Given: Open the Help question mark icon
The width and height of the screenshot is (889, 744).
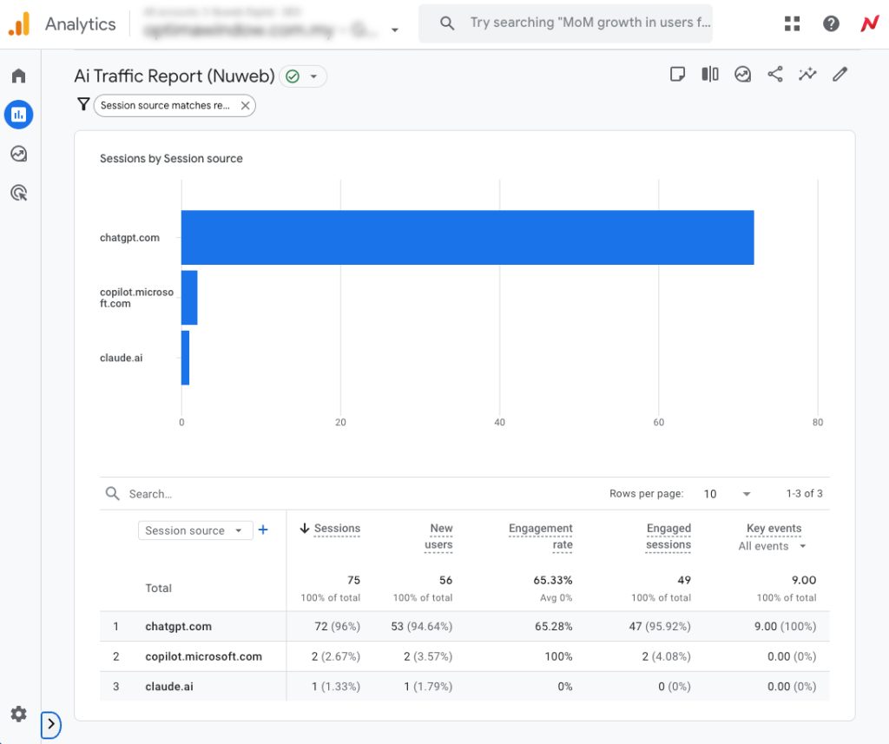Looking at the screenshot, I should 831,23.
